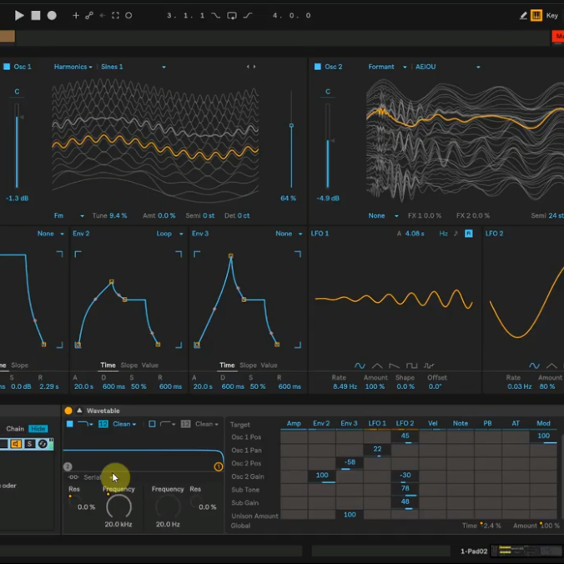The image size is (564, 564).
Task: Toggle LFO 1 Retrigger R button
Action: click(x=468, y=234)
